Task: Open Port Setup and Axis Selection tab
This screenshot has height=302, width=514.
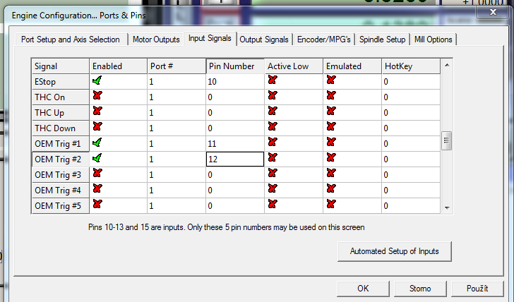Action: coord(71,40)
